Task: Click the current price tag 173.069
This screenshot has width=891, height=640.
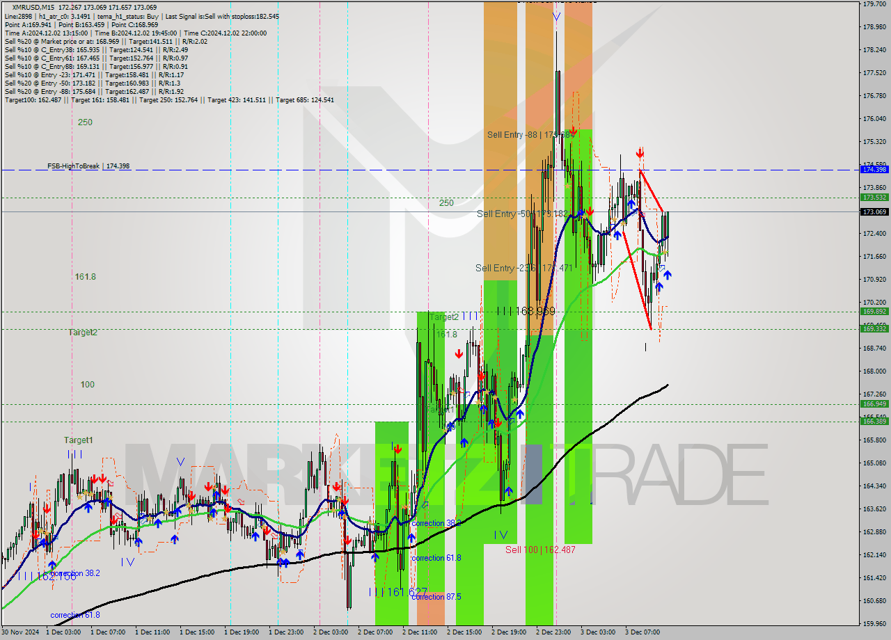Action: [874, 211]
